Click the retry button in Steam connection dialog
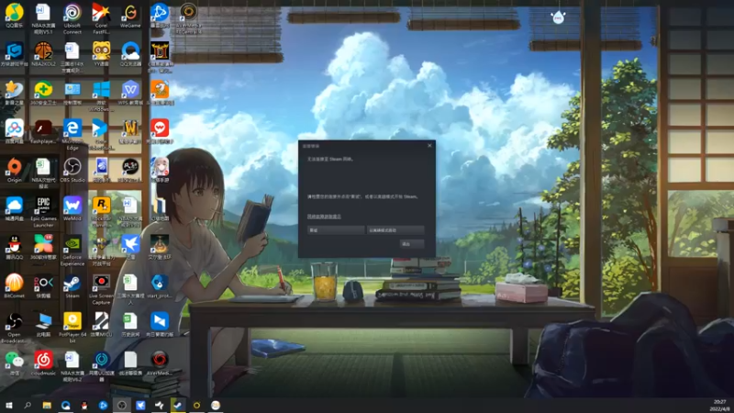The image size is (734, 413). 336,230
